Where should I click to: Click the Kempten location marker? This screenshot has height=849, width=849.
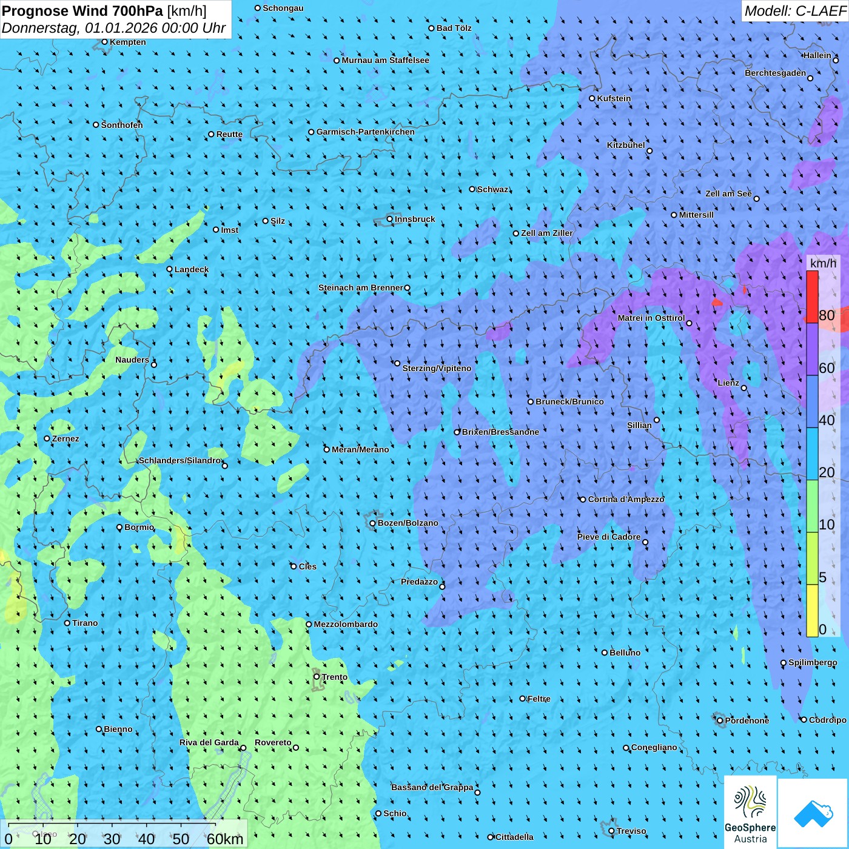104,42
